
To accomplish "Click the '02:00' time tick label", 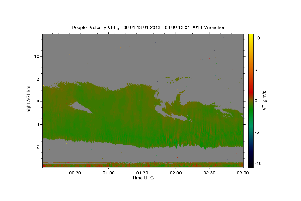I will click(176, 173).
